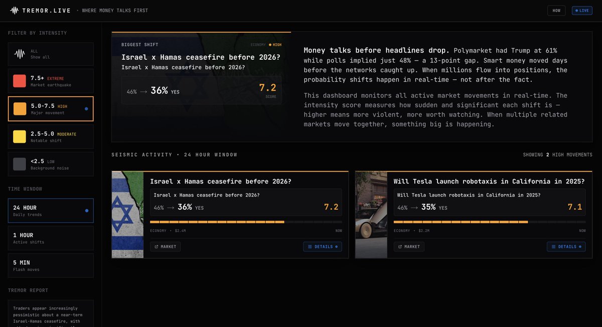Viewport: 602px width, 327px height.
Task: Click external-link icon on Israel card MARKET button
Action: pos(157,247)
